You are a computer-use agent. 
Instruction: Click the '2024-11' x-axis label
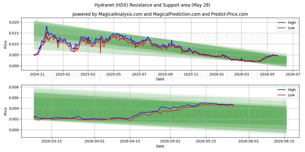pyautogui.click(x=37, y=74)
